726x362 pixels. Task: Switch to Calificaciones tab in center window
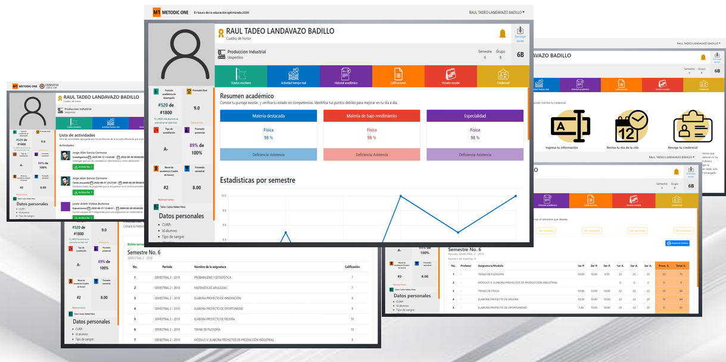pyautogui.click(x=398, y=75)
